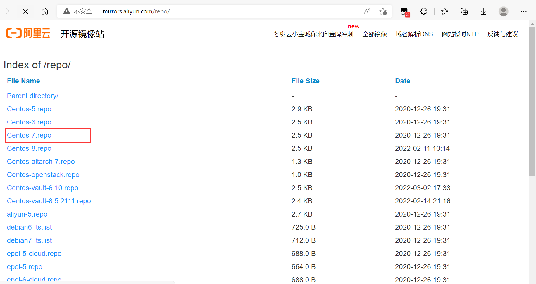This screenshot has width=536, height=284.
Task: Select date 2022-02-11 10:14 of Centos-8.repo
Action: (x=422, y=148)
